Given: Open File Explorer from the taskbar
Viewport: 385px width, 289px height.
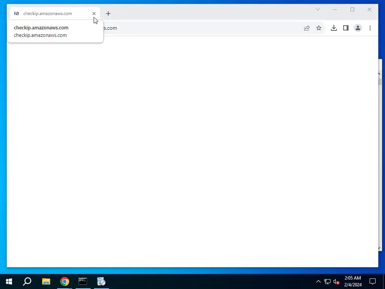Looking at the screenshot, I should coord(46,281).
